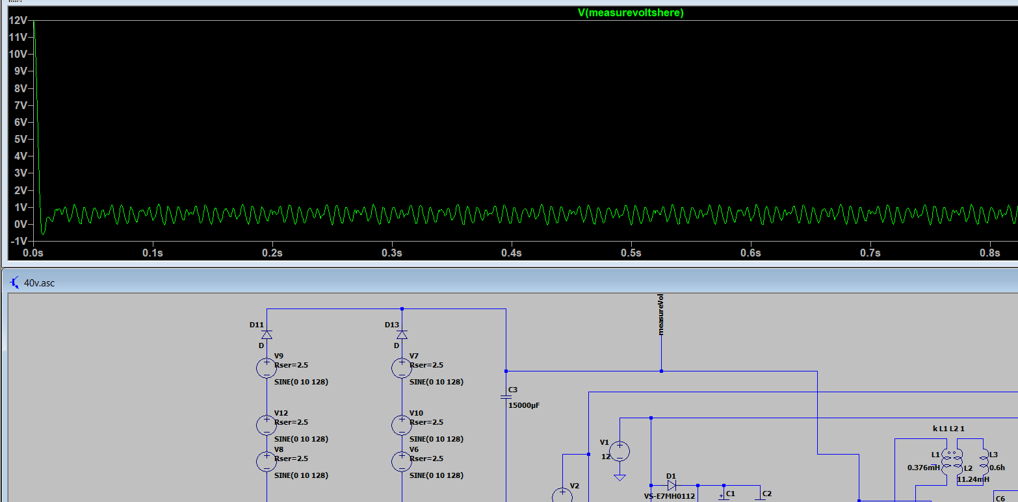Click the SINE(0 10 128) text under V9
This screenshot has width=1018, height=502.
[x=301, y=382]
